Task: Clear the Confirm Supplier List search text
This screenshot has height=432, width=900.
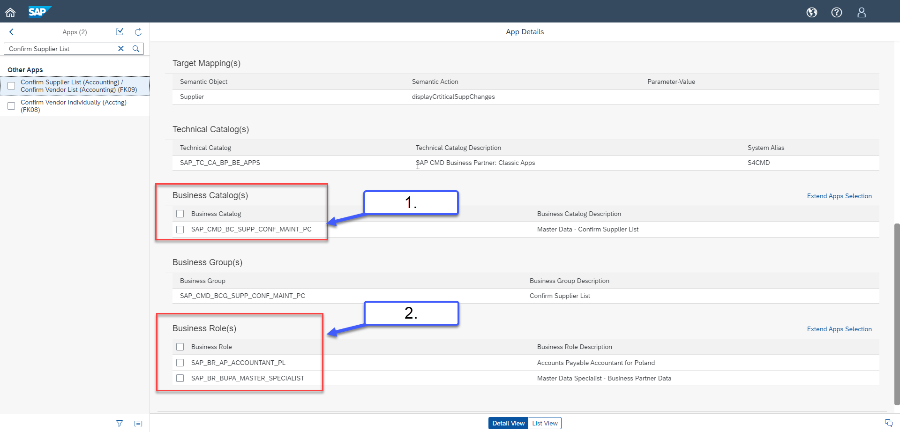Action: pyautogui.click(x=121, y=49)
